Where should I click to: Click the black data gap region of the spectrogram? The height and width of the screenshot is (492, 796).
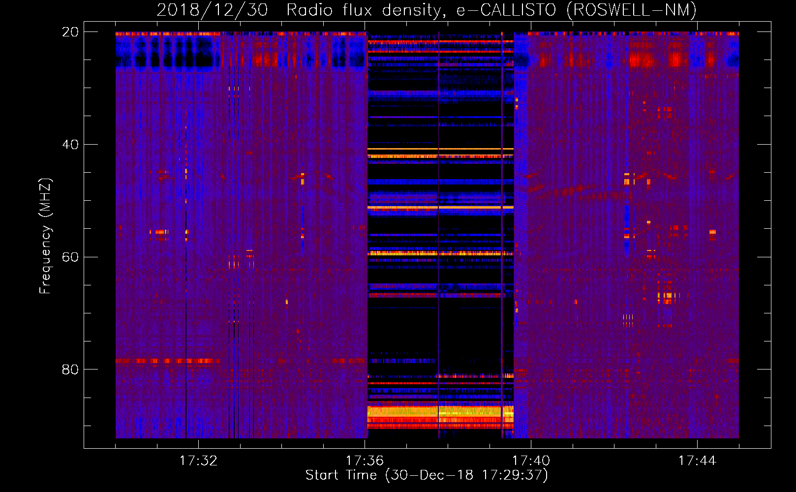point(440,235)
